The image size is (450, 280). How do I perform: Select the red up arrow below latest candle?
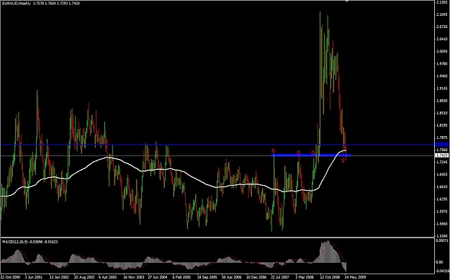click(343, 161)
